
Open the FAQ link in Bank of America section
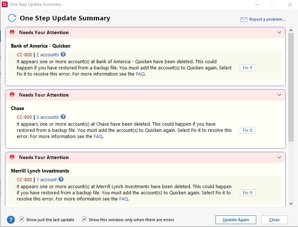tap(140, 74)
